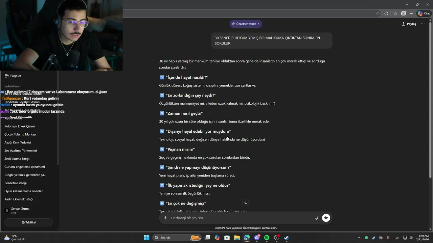Open 'Jungle yetenek gerektiren şa...' chat
The height and width of the screenshot is (243, 433).
25,175
